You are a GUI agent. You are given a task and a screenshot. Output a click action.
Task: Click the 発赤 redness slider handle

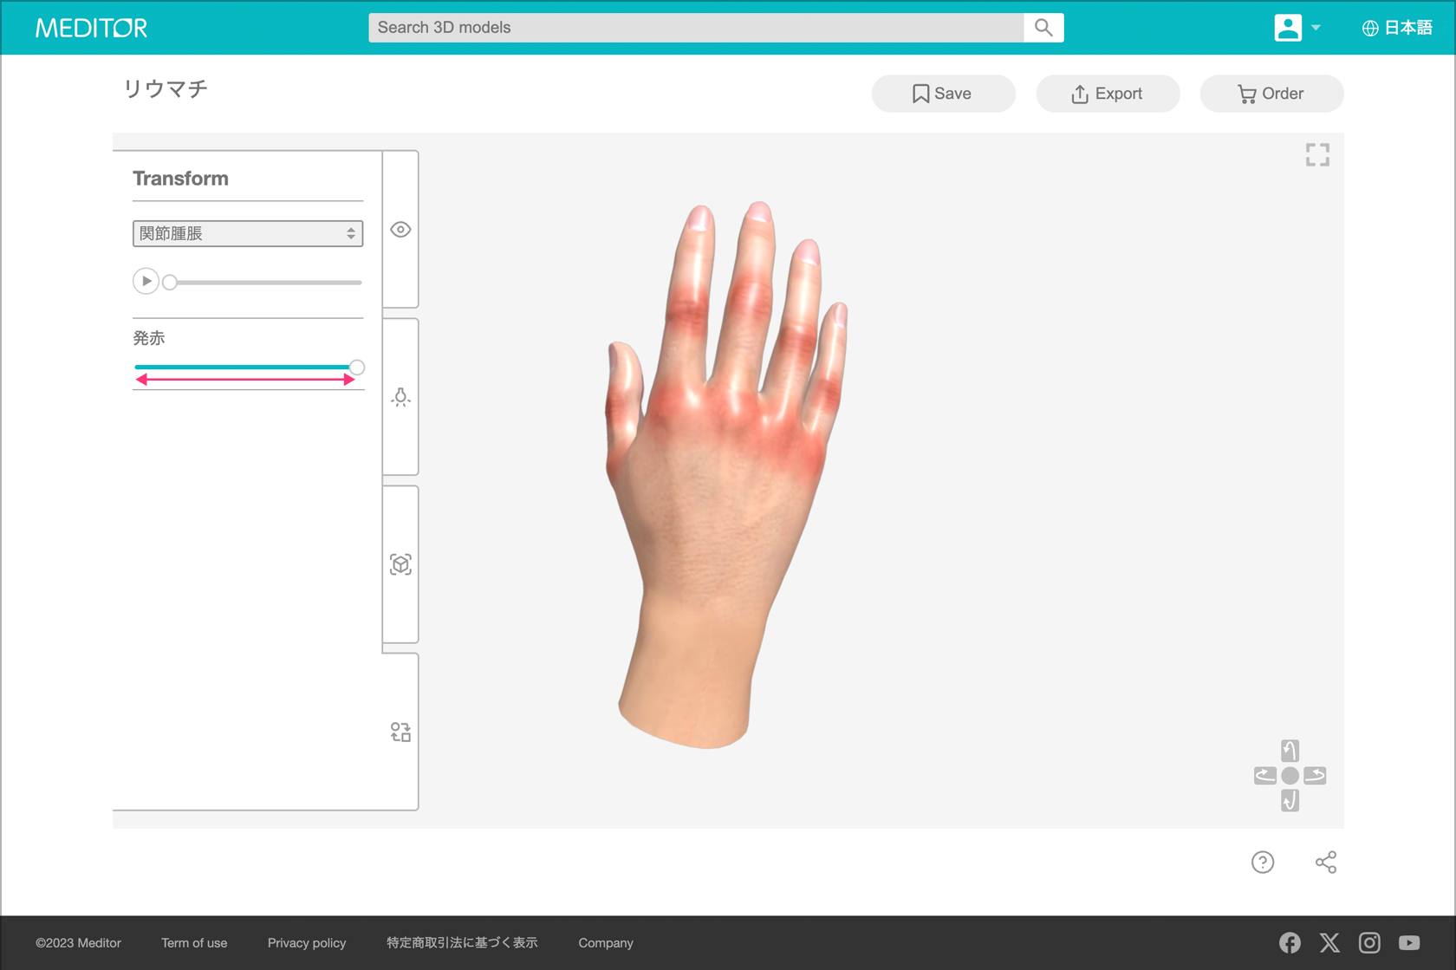(356, 368)
